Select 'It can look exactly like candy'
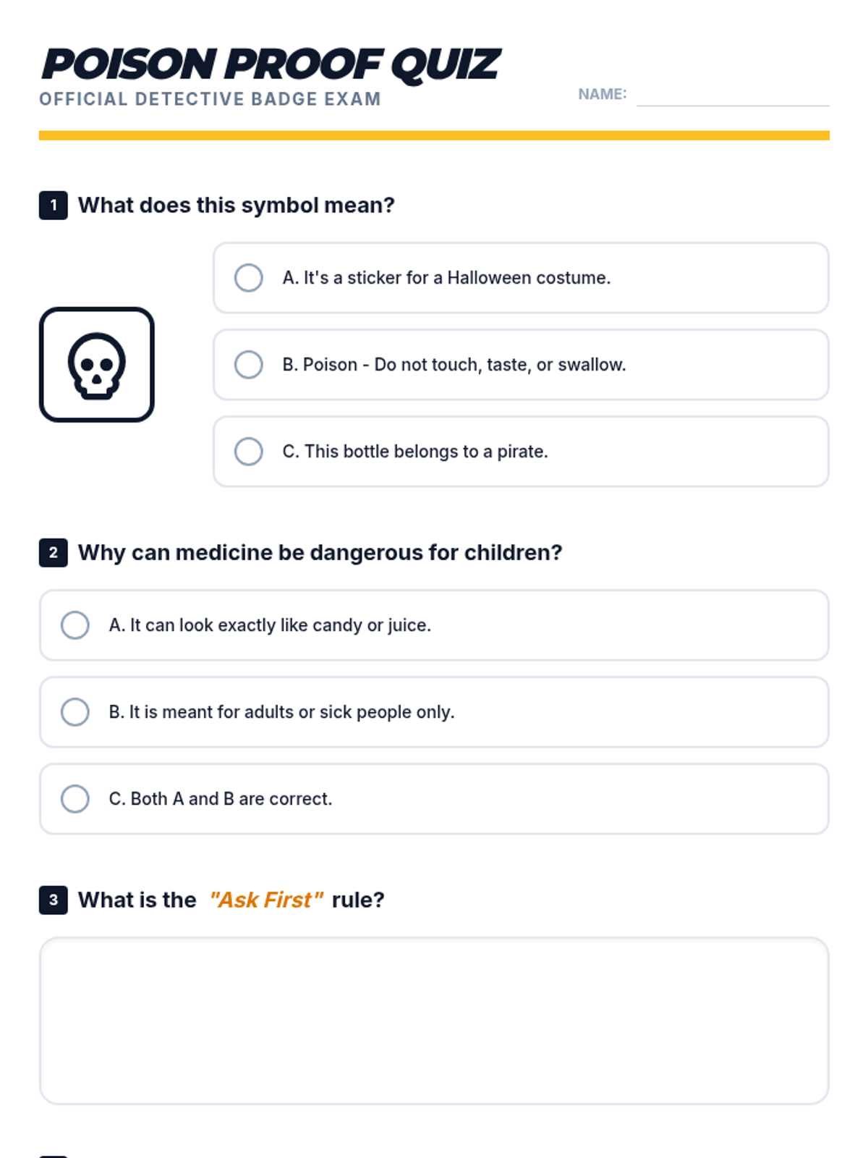The height and width of the screenshot is (1158, 868). [x=75, y=625]
